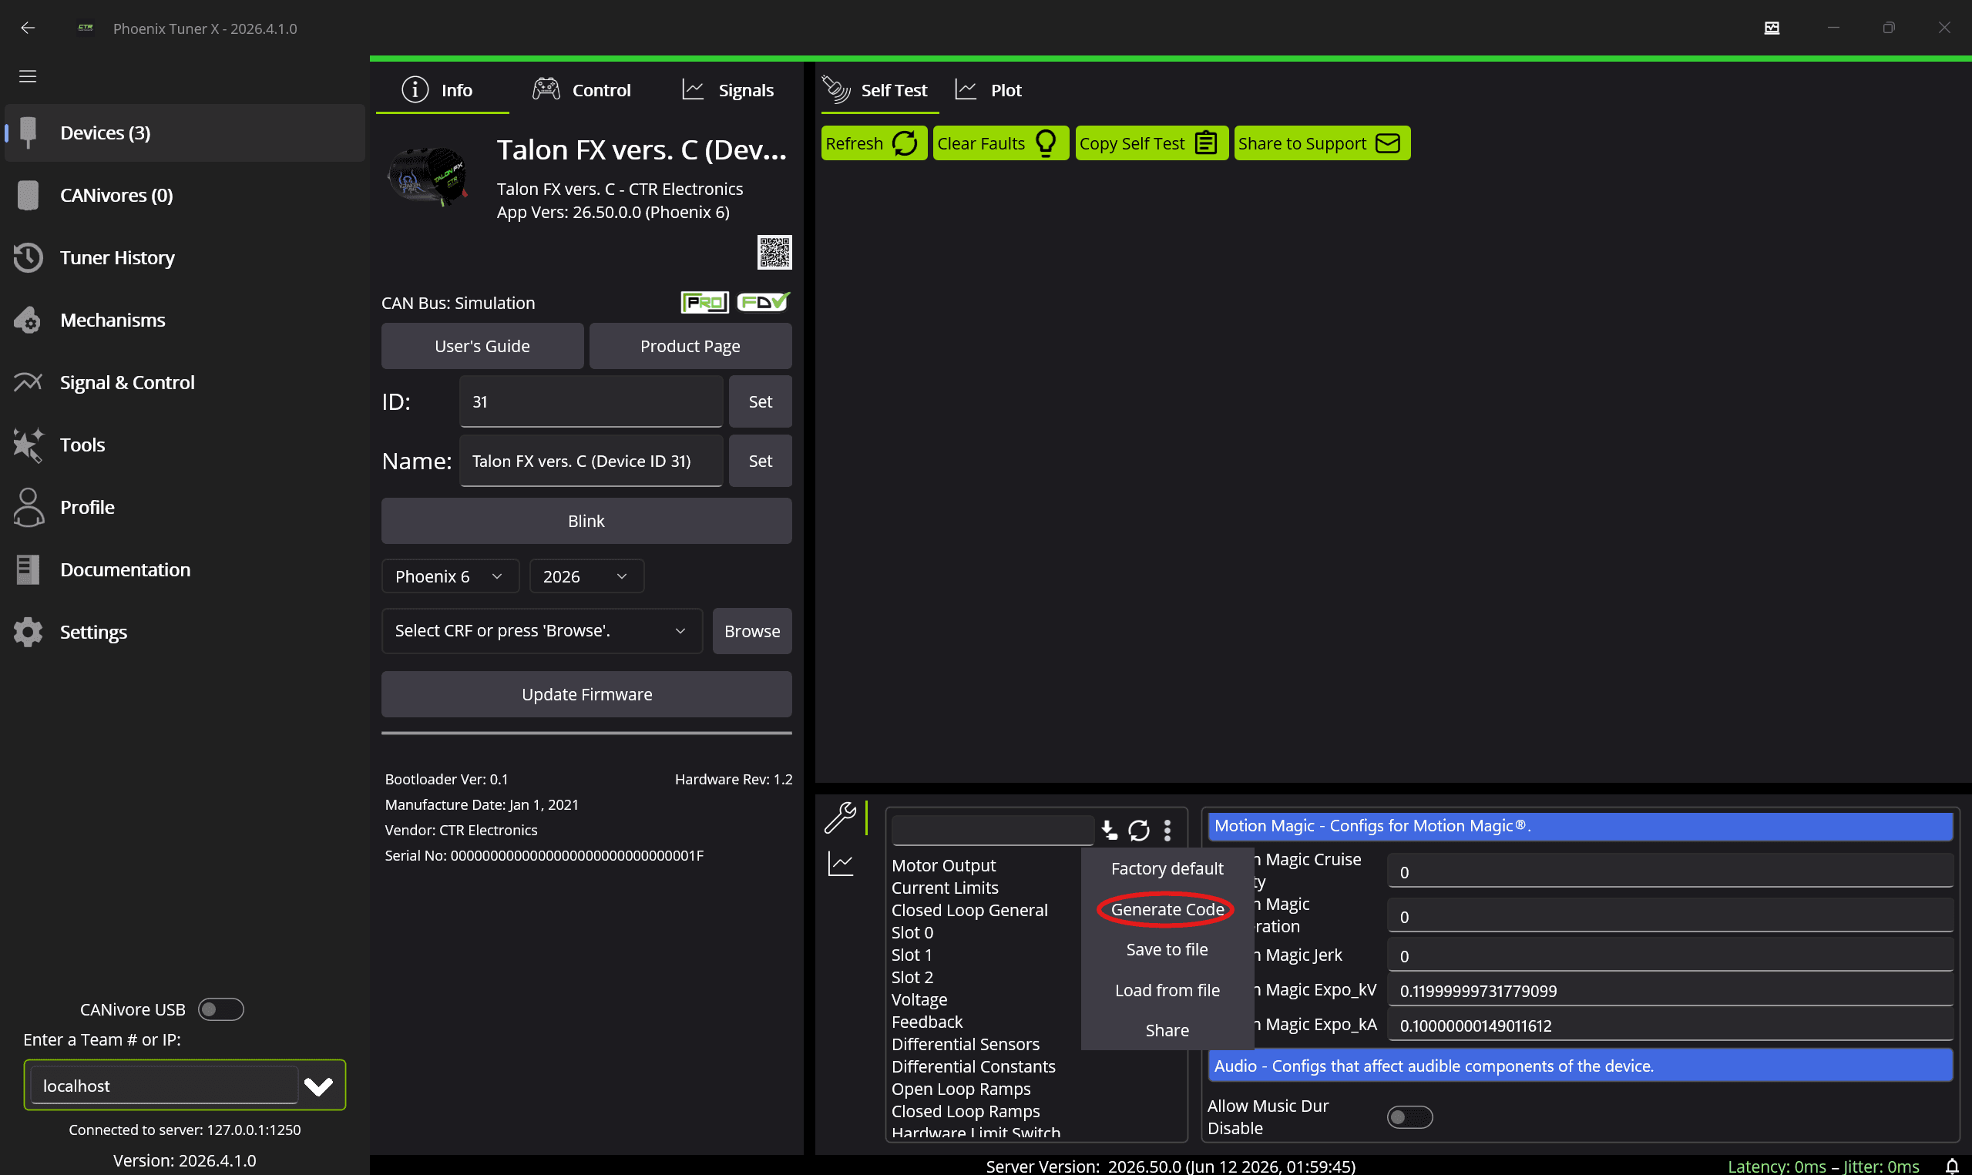Screen dimensions: 1972x1175
Task: Click the PRO license badge
Action: click(704, 302)
